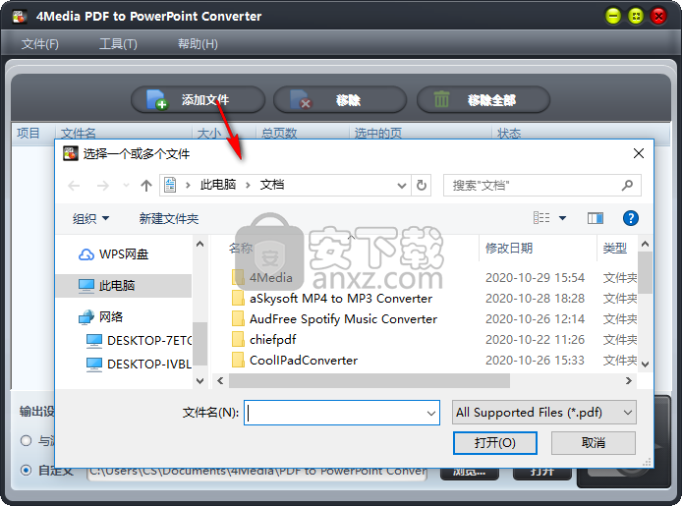Open the 组织 dropdown menu
Viewport: 682px width, 506px height.
click(x=91, y=218)
